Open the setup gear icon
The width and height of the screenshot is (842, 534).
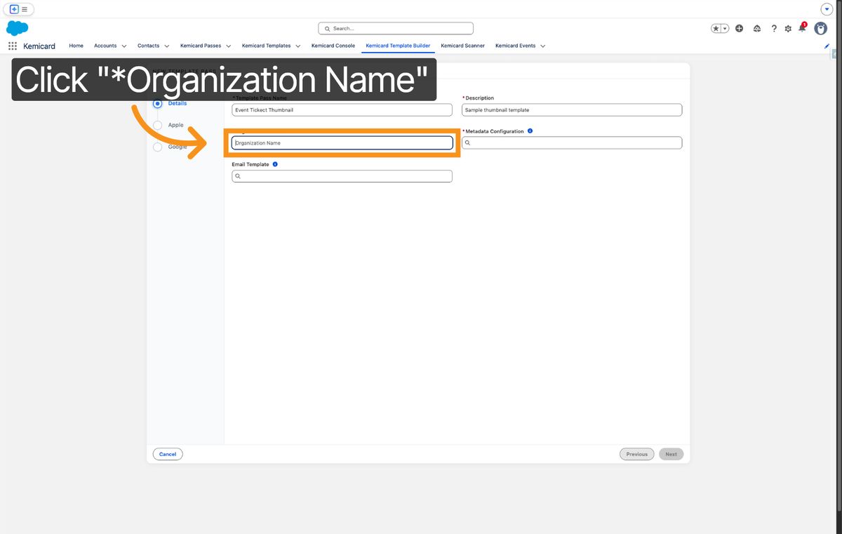pos(788,28)
